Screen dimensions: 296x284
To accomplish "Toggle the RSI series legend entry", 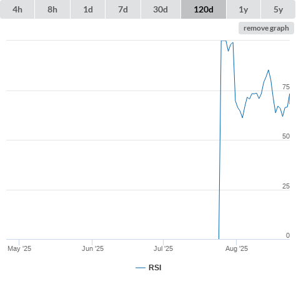I will (149, 268).
